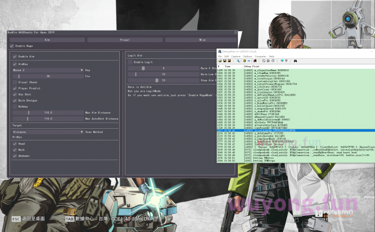The image size is (375, 232).
Task: Switch to the Misc tab
Action: [202, 40]
